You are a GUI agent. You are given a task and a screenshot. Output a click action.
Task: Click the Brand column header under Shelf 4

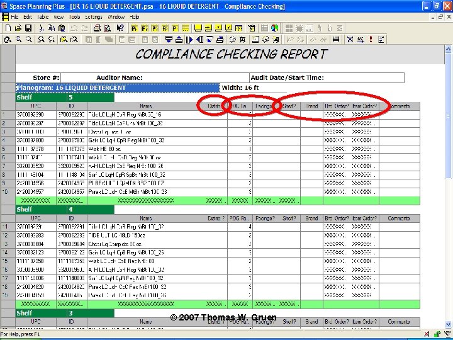click(x=311, y=218)
